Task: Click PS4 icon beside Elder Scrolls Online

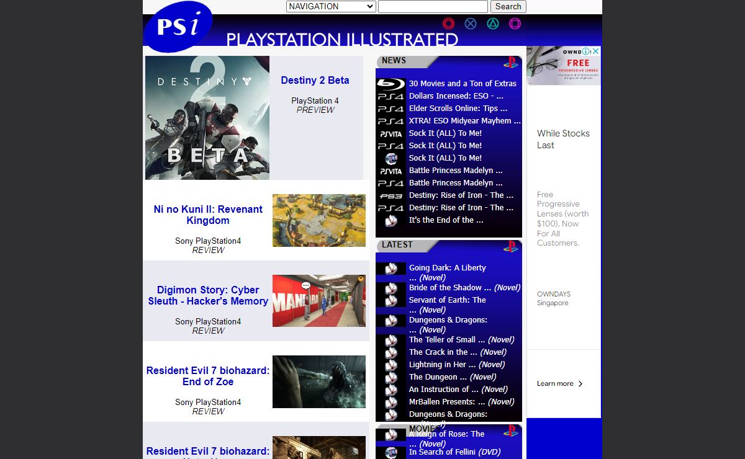Action: [x=391, y=109]
